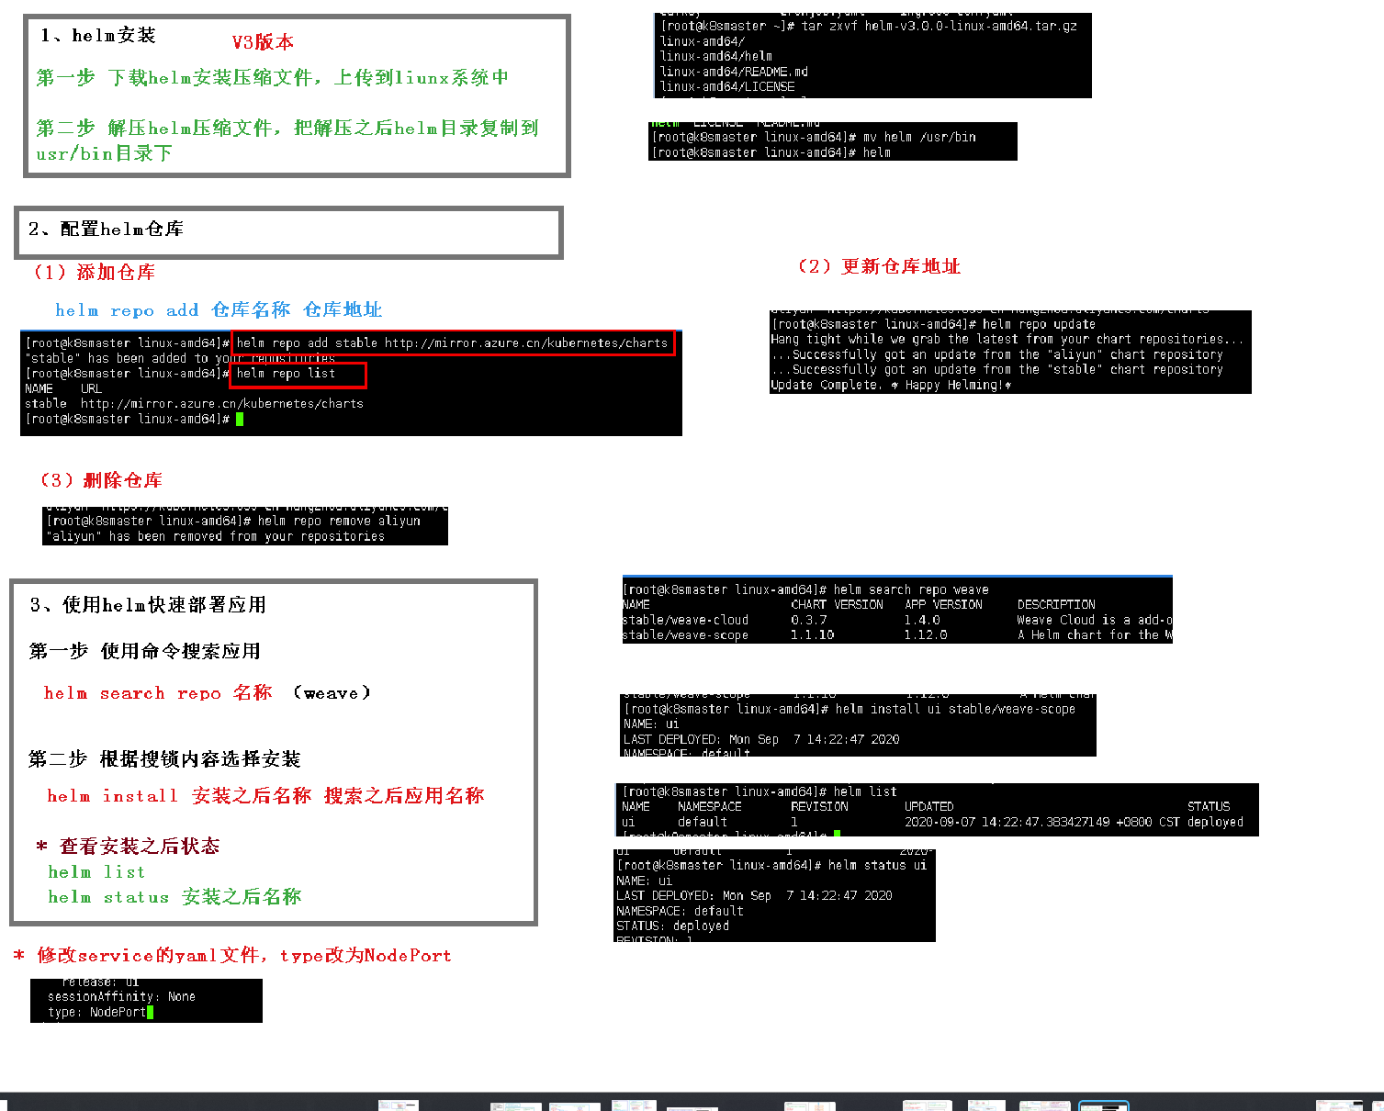Screen dimensions: 1384x1111
Task: Click the green line '第二步 解压helm压缩文件'
Action: click(287, 140)
